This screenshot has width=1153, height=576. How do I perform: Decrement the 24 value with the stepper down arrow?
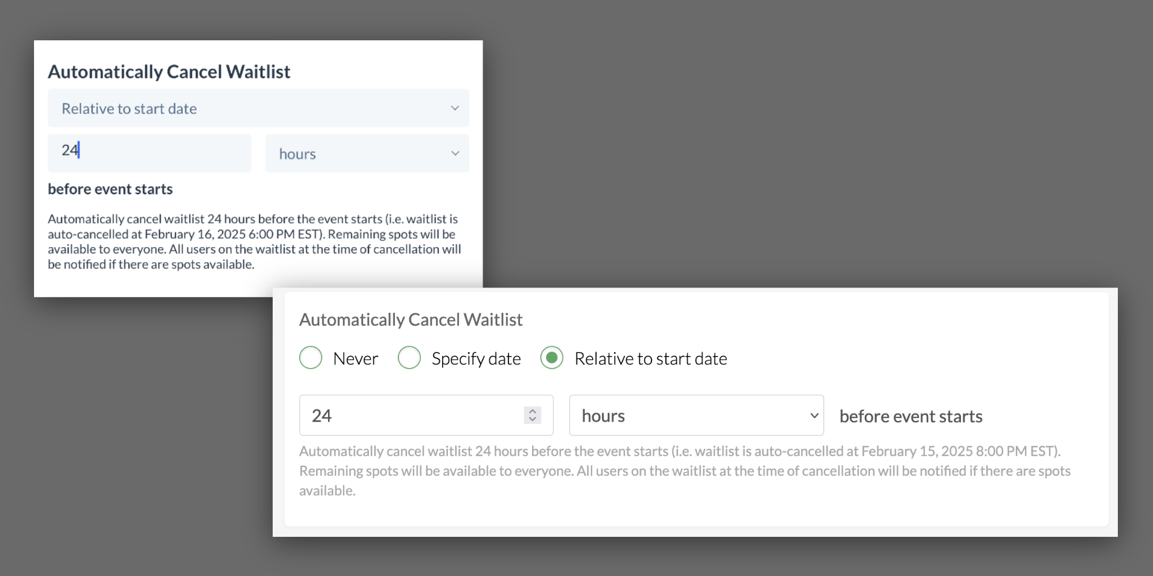tap(533, 419)
